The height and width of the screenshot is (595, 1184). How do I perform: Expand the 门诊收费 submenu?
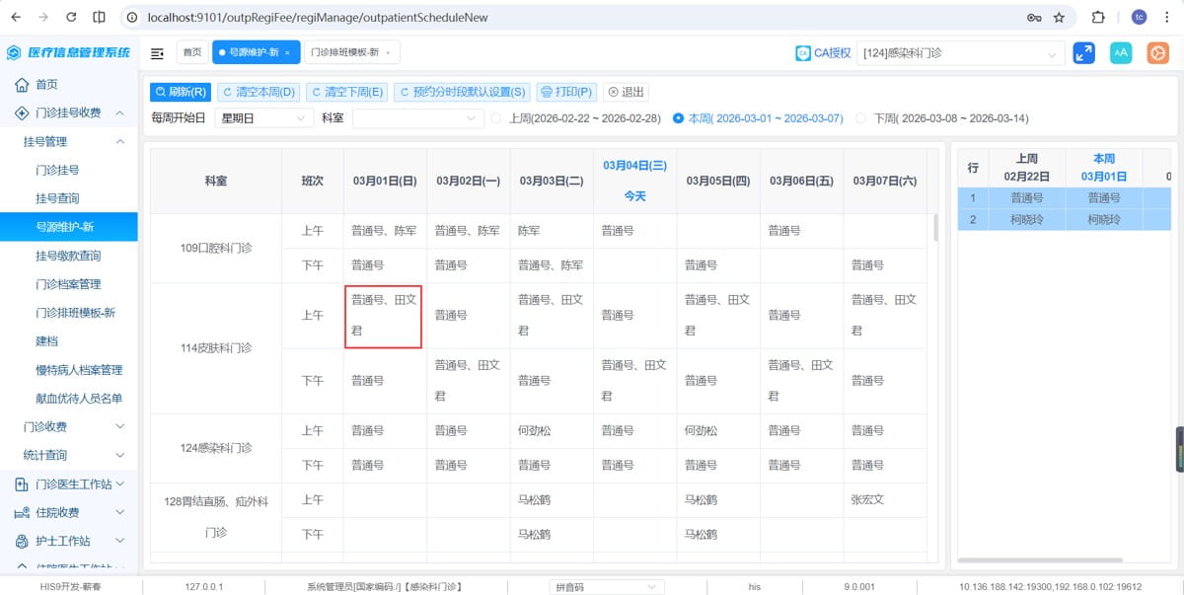pos(120,427)
